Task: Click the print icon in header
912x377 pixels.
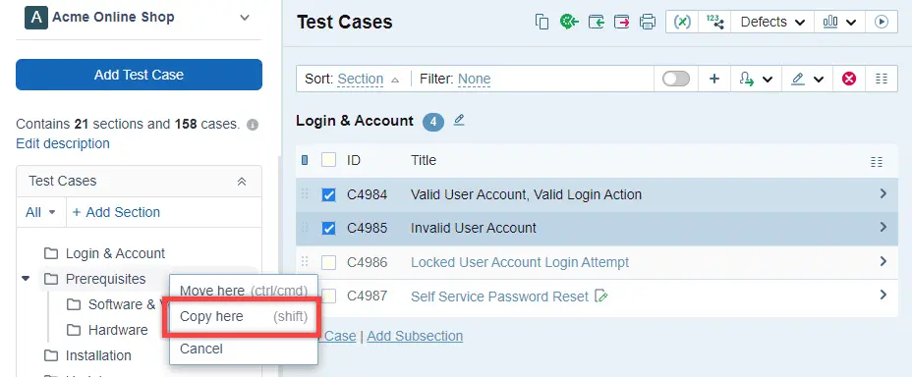Action: 648,22
